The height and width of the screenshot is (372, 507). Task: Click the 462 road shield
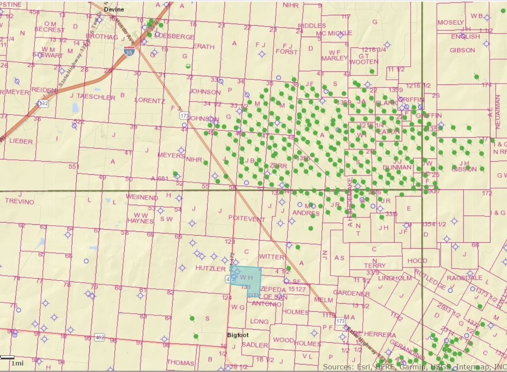[100, 337]
